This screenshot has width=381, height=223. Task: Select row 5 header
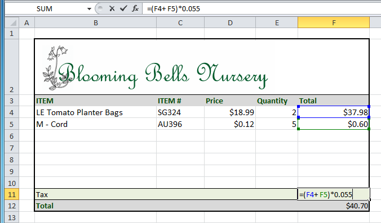12,124
